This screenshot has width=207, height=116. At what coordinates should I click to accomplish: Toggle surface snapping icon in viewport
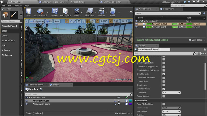pyautogui.click(x=84, y=21)
